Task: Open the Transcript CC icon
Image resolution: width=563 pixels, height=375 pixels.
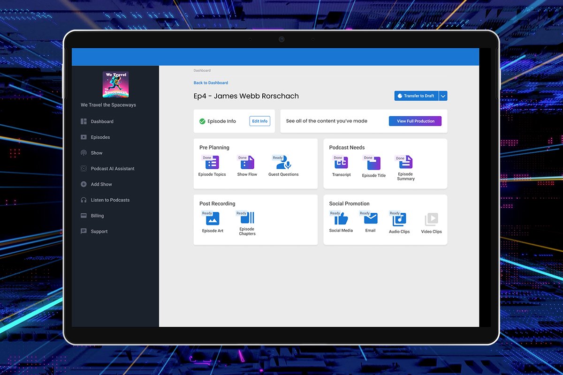Action: [341, 163]
